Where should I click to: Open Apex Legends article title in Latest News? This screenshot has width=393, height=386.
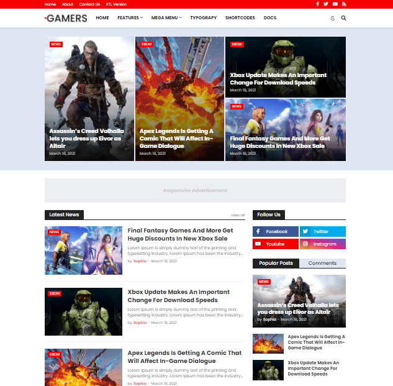click(184, 357)
